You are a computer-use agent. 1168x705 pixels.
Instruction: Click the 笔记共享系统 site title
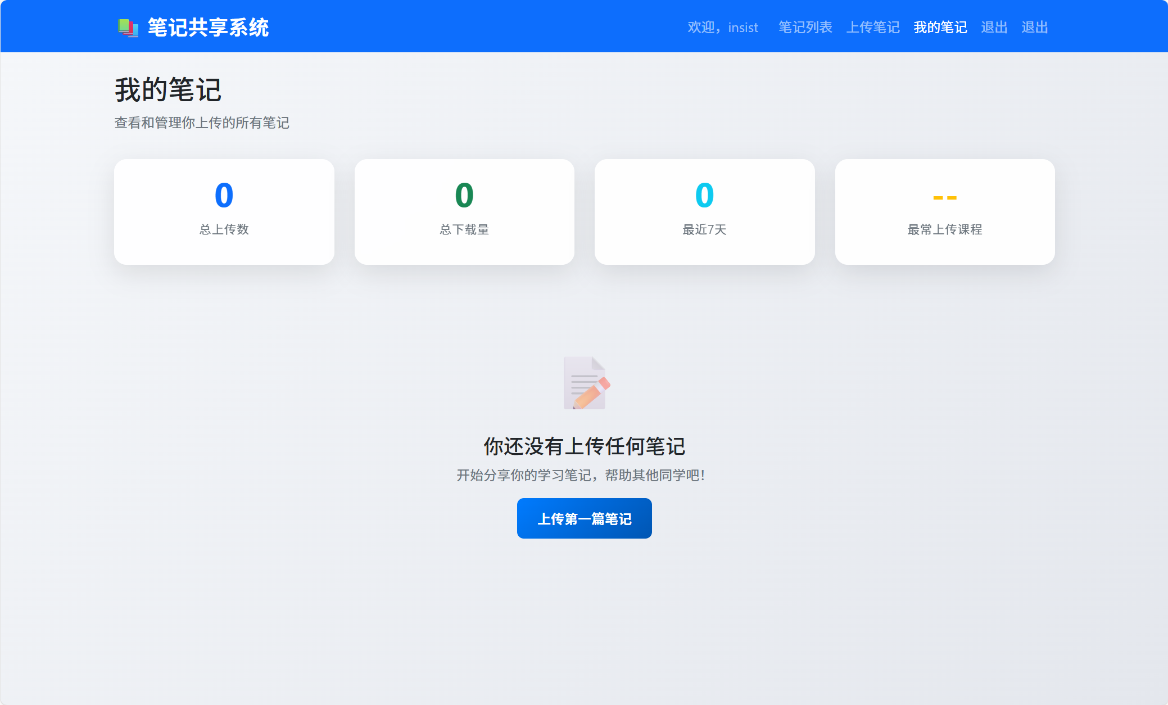point(208,28)
